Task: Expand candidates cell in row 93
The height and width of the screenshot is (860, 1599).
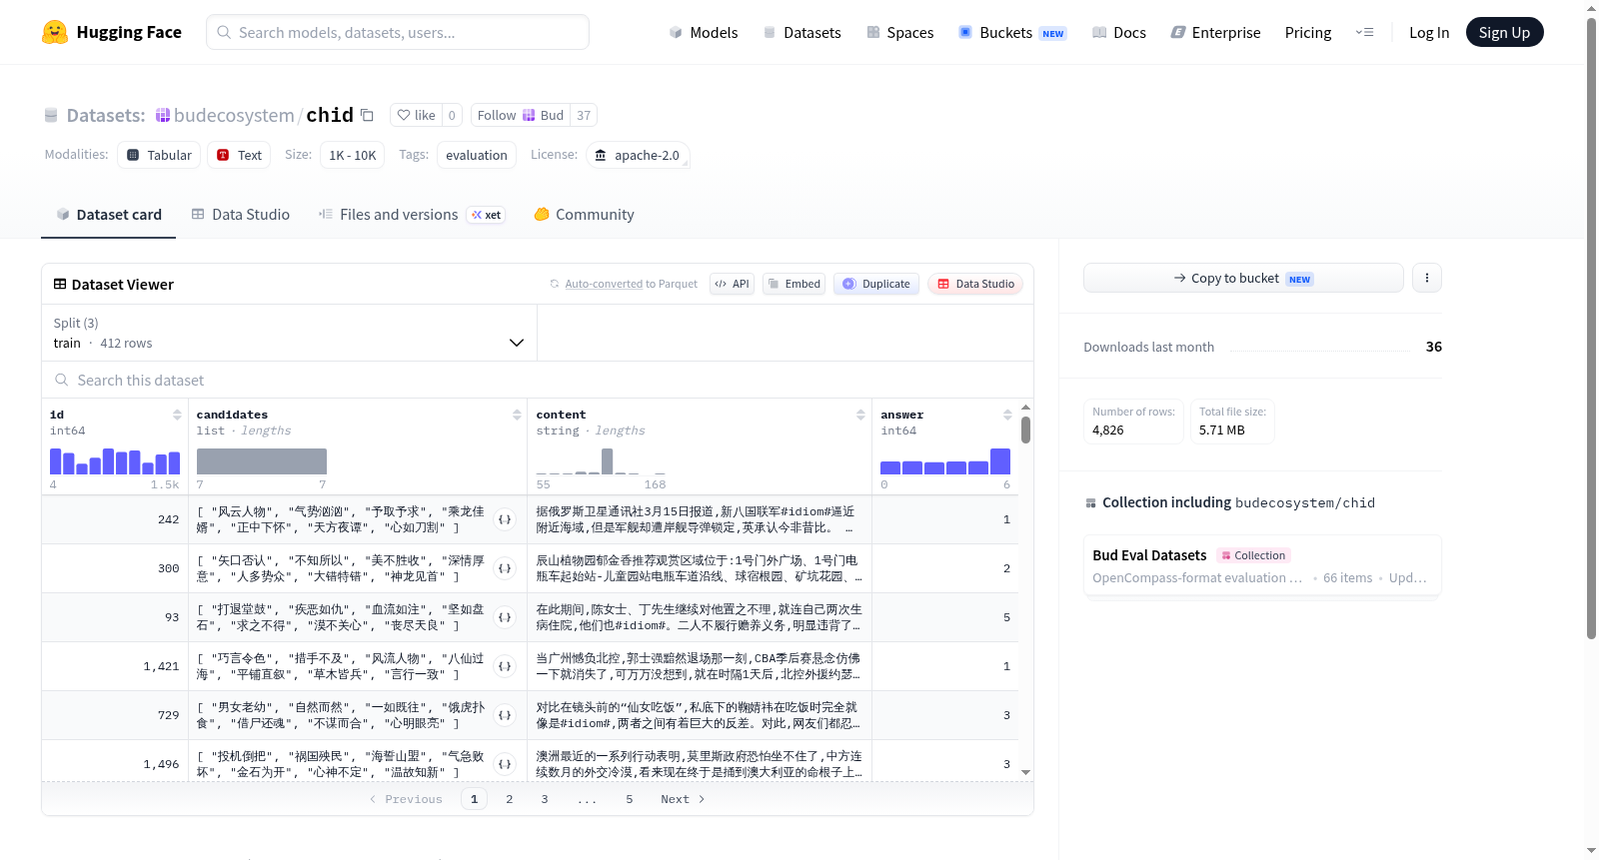Action: pos(505,617)
